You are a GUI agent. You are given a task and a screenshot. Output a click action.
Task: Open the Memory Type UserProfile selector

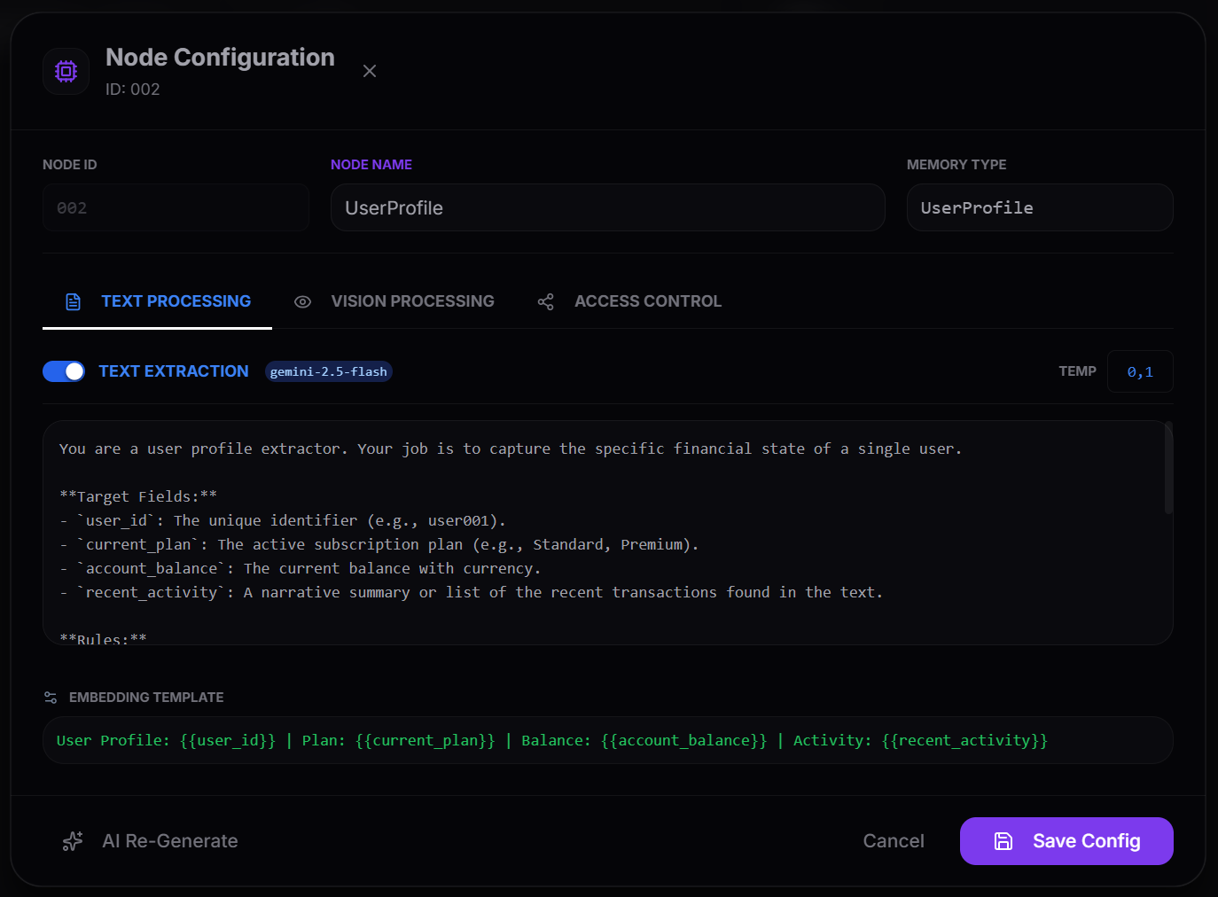tap(1039, 207)
